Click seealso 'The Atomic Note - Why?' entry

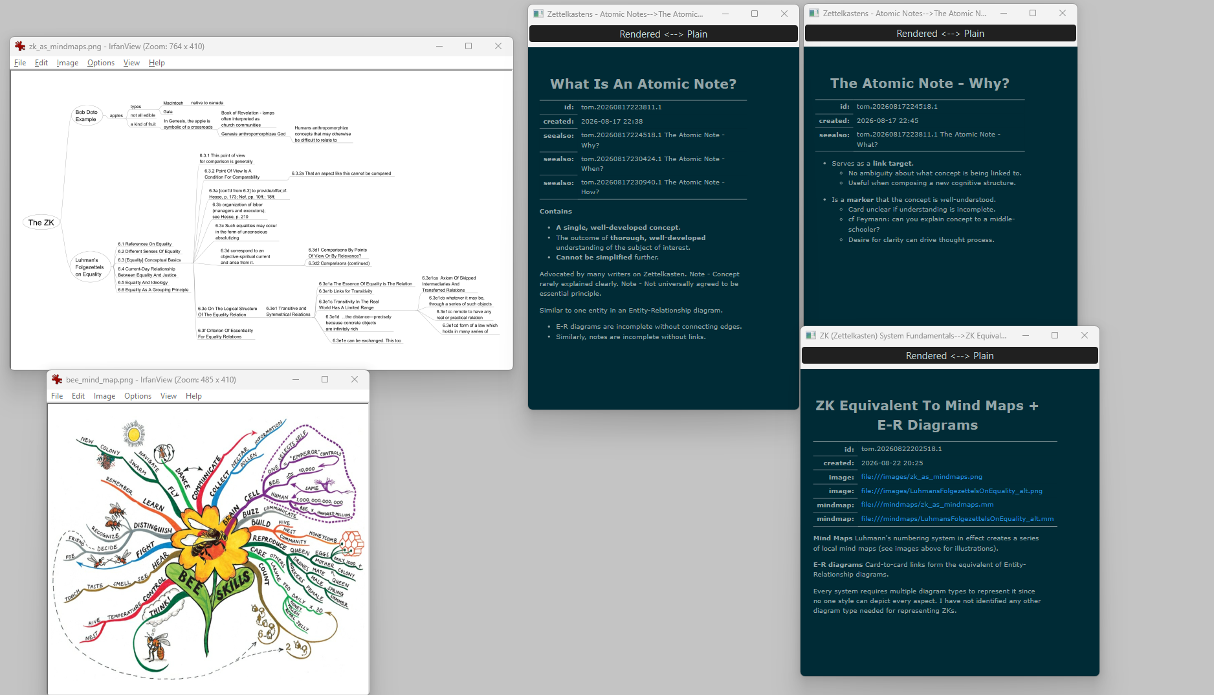pyautogui.click(x=652, y=140)
